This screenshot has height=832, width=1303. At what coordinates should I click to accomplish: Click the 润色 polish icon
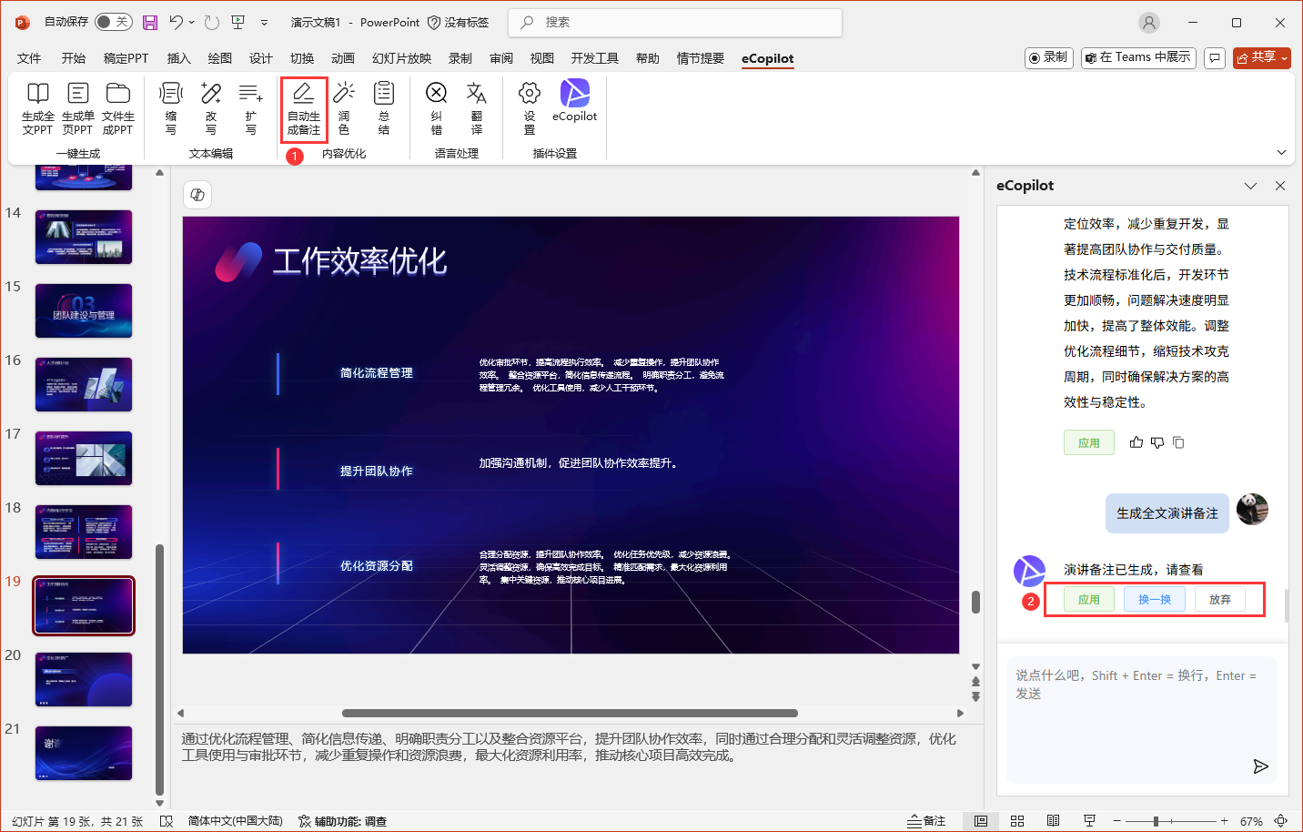tap(343, 108)
